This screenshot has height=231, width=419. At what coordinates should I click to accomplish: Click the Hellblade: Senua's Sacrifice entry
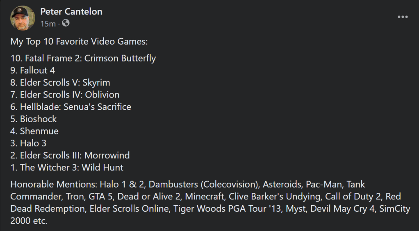(x=71, y=107)
